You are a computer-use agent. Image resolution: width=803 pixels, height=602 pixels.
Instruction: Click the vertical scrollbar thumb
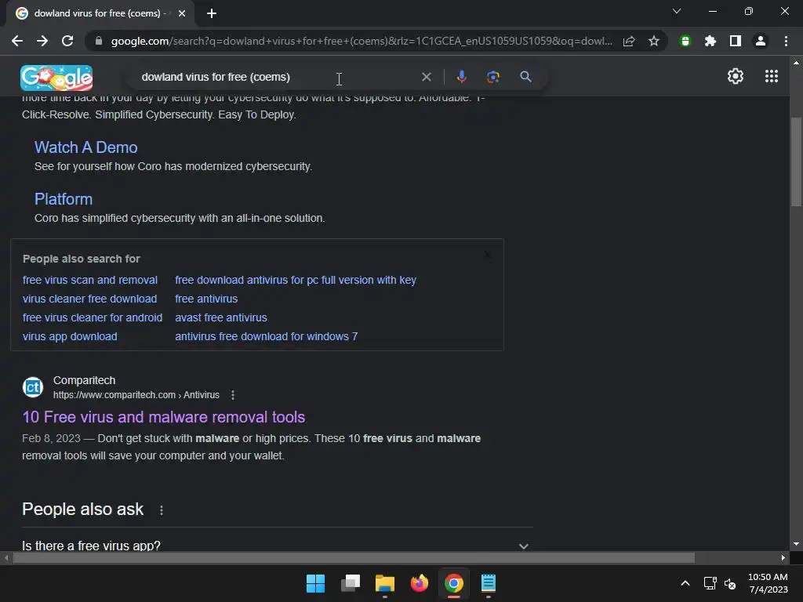(795, 161)
